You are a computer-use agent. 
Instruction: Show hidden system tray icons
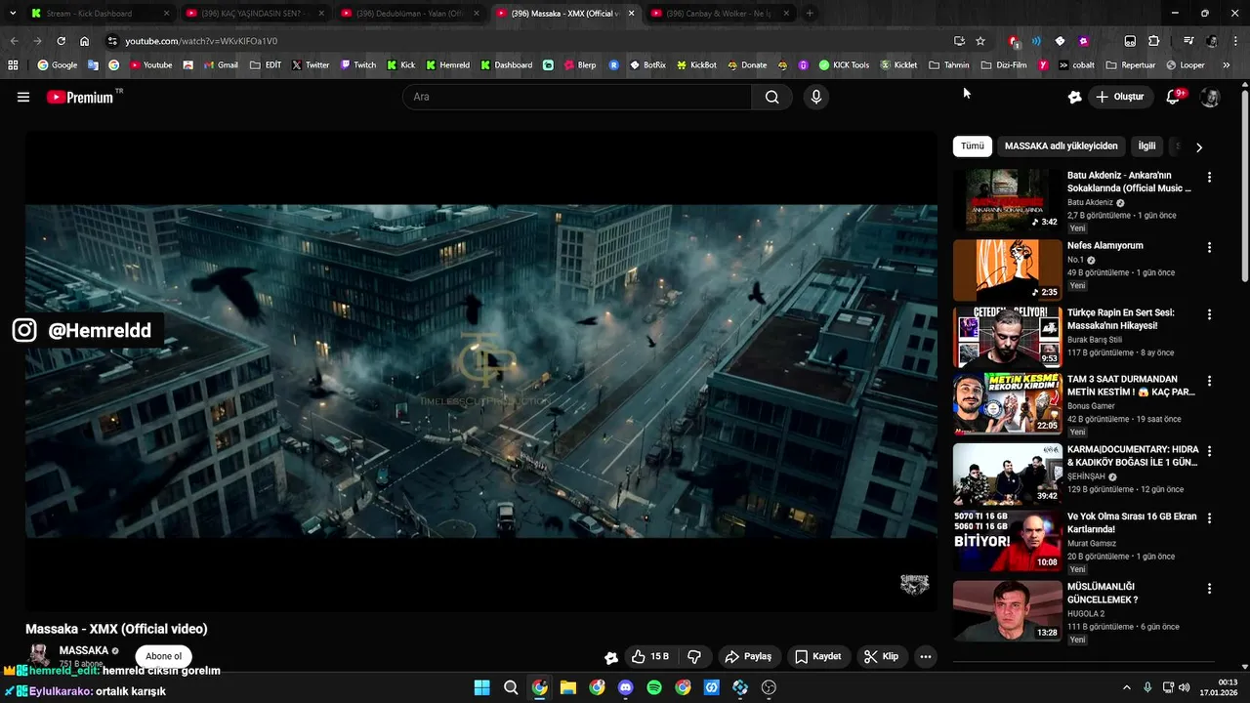pyautogui.click(x=1126, y=687)
